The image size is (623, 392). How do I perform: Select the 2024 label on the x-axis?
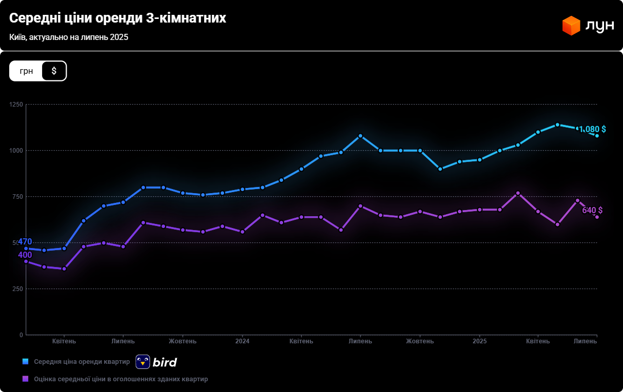click(x=242, y=341)
